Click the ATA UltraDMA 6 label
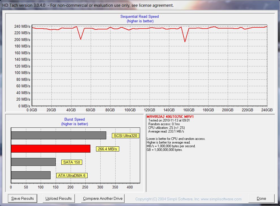This screenshot has width=280, height=206. click(71, 176)
